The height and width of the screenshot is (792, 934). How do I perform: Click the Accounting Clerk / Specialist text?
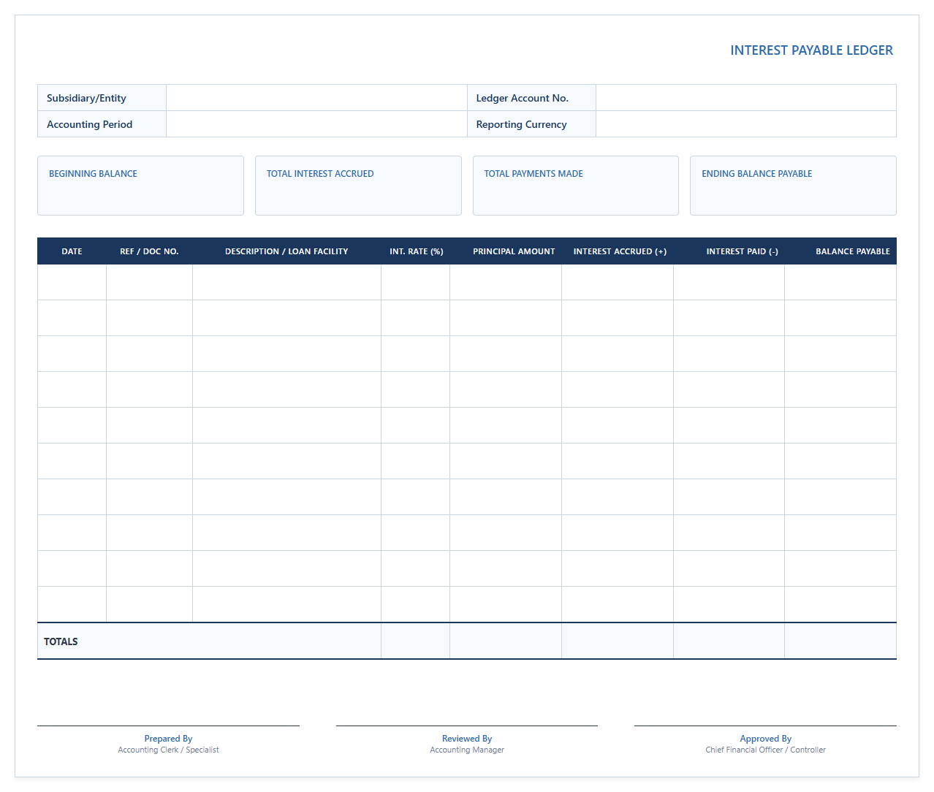click(x=168, y=750)
